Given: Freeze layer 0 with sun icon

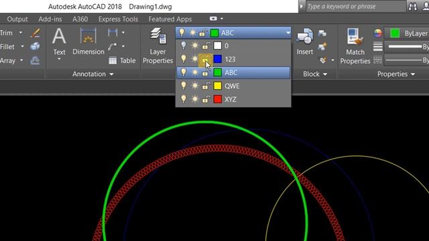Looking at the screenshot, I should 194,46.
